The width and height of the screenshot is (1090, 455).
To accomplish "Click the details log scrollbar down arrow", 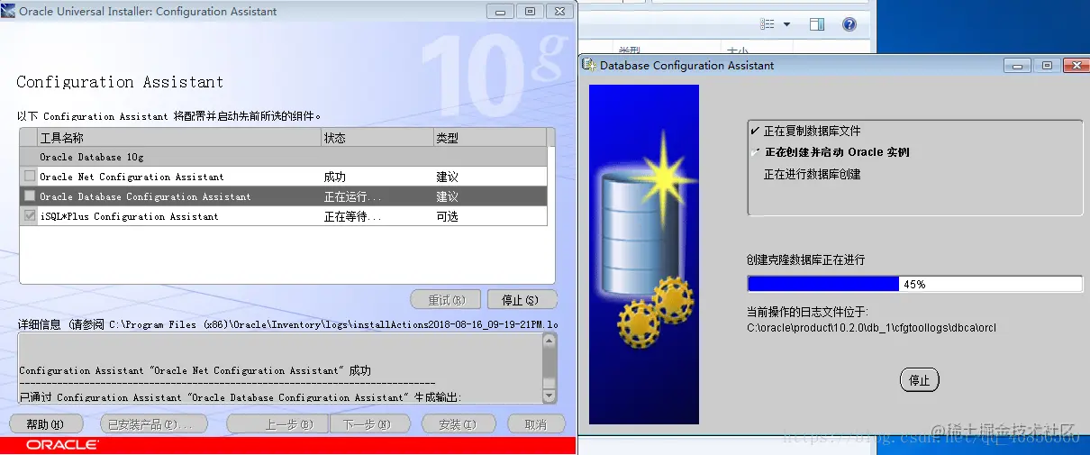I will pyautogui.click(x=550, y=396).
